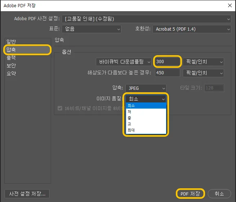Choose 저 from image quality list
Screen dimensions: 236x202
tap(146, 112)
